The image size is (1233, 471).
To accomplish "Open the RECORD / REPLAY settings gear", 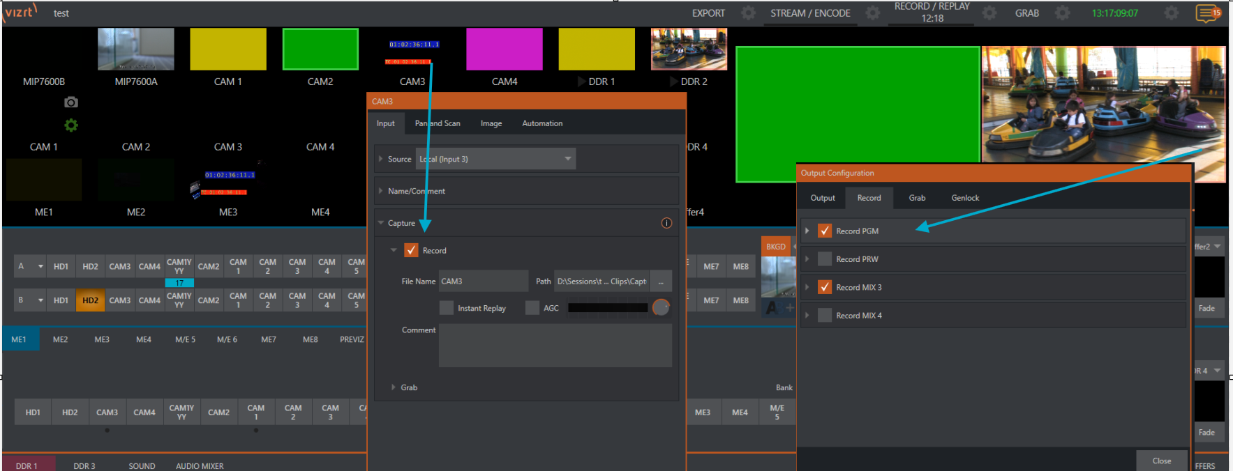I will tap(989, 13).
